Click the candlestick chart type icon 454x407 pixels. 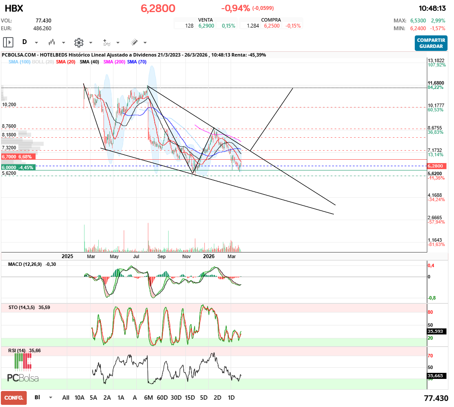52,42
